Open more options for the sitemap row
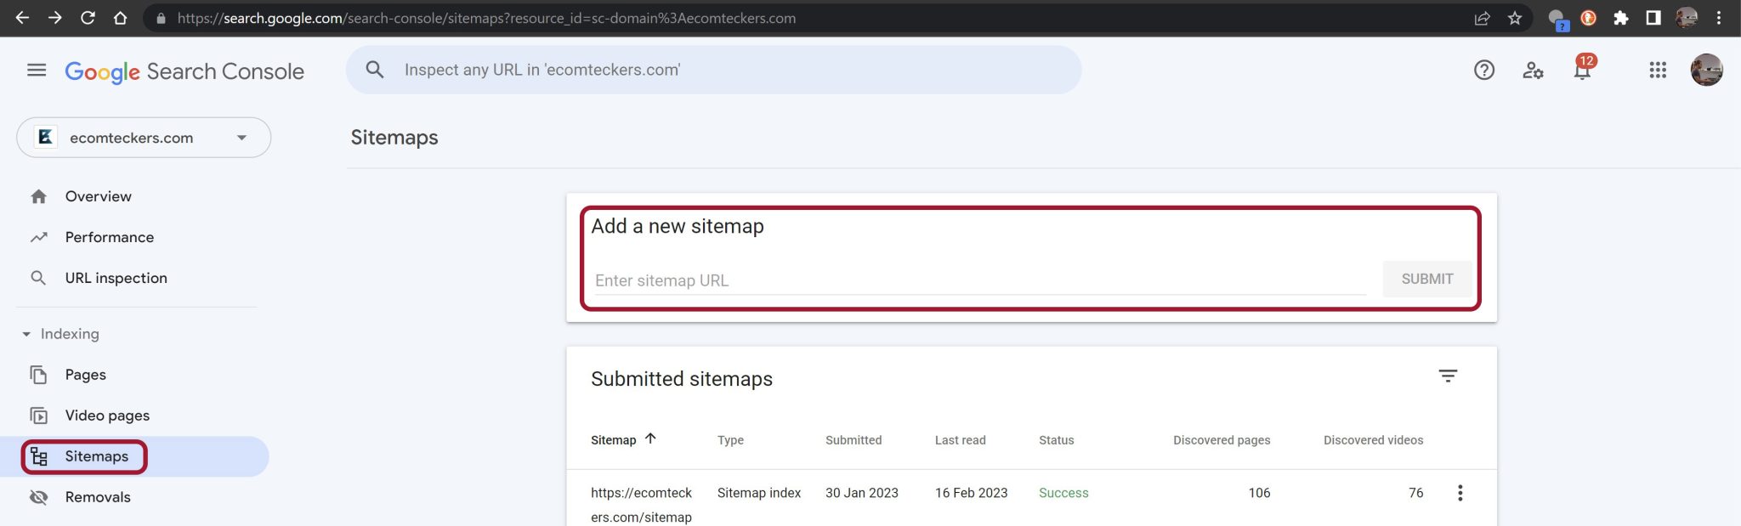Image resolution: width=1741 pixels, height=526 pixels. click(1460, 493)
